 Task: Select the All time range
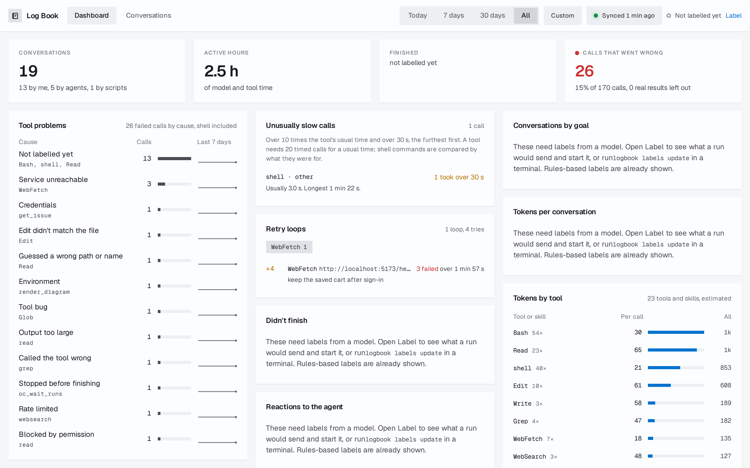tap(526, 16)
